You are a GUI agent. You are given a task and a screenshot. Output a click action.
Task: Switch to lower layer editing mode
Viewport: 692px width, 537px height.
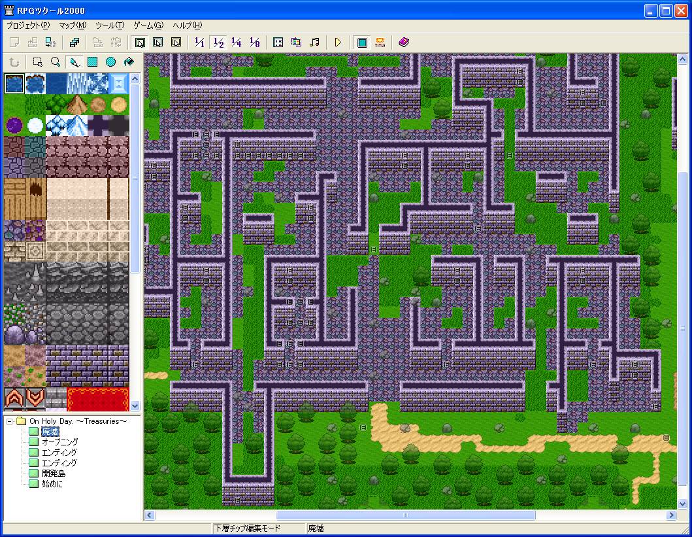[x=140, y=43]
